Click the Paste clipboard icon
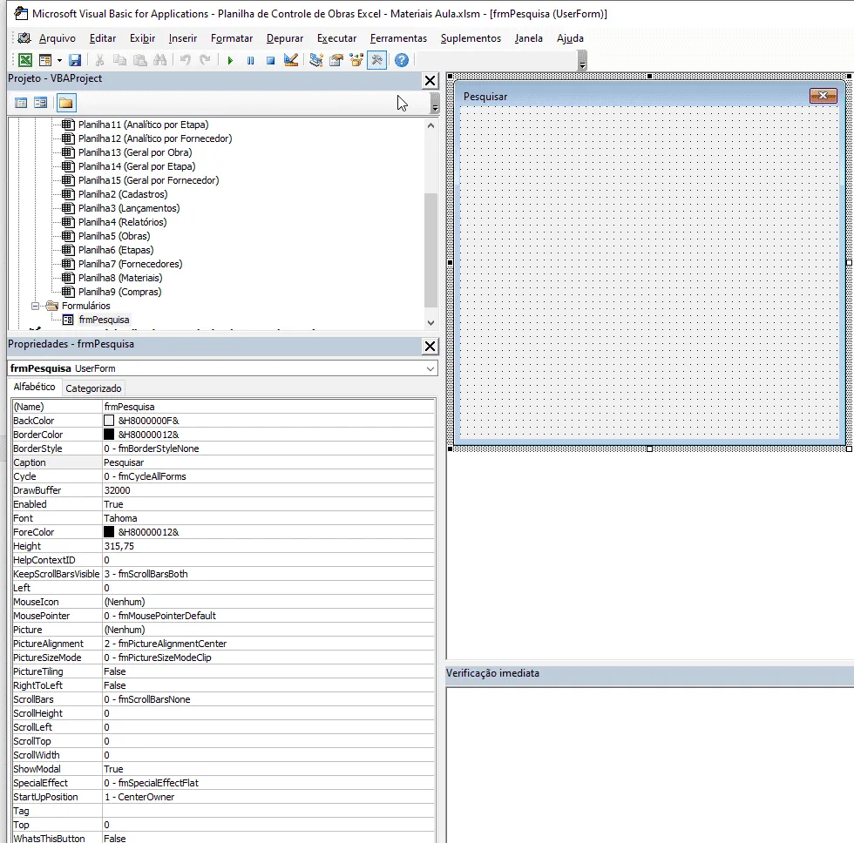 click(140, 60)
